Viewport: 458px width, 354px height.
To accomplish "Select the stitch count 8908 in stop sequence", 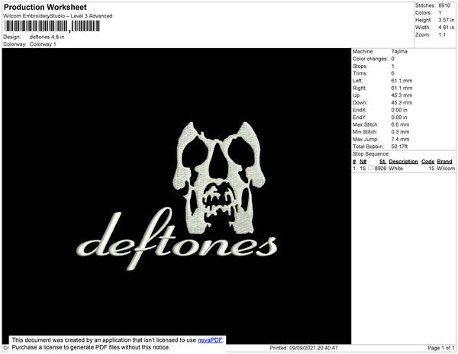I will (x=380, y=169).
